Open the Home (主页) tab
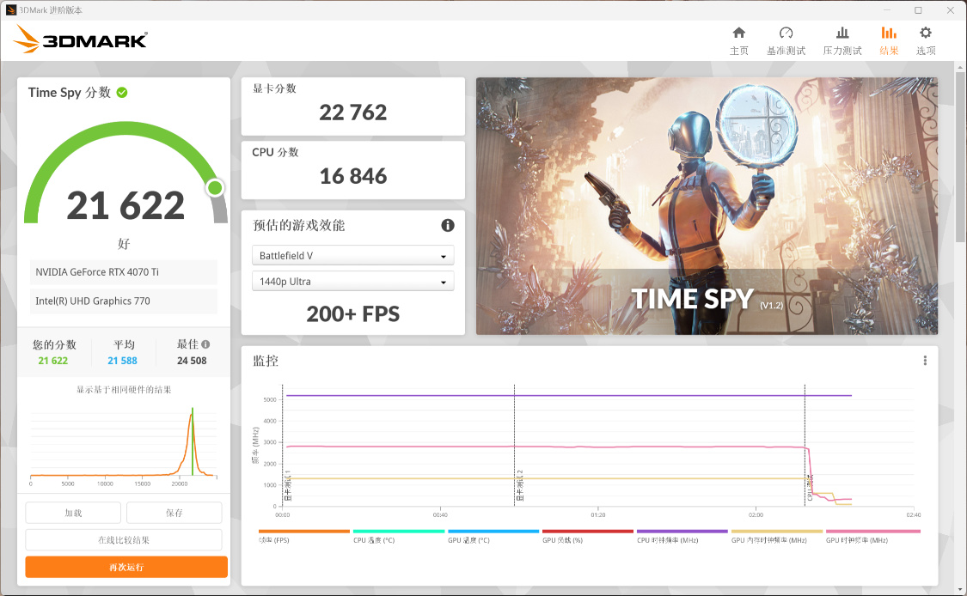Image resolution: width=967 pixels, height=596 pixels. pos(739,40)
